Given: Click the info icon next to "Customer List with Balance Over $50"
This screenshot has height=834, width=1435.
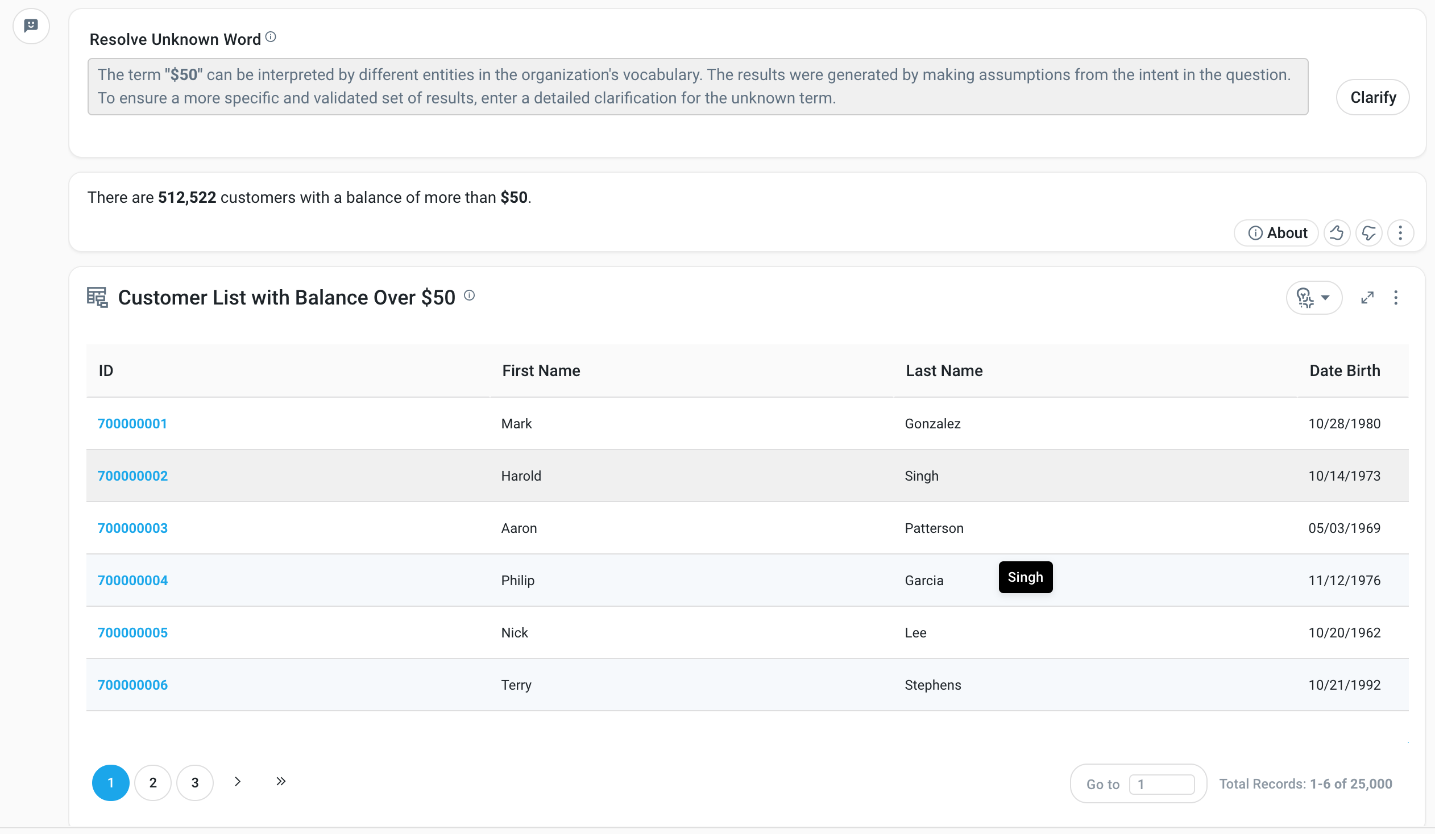Looking at the screenshot, I should [x=469, y=295].
